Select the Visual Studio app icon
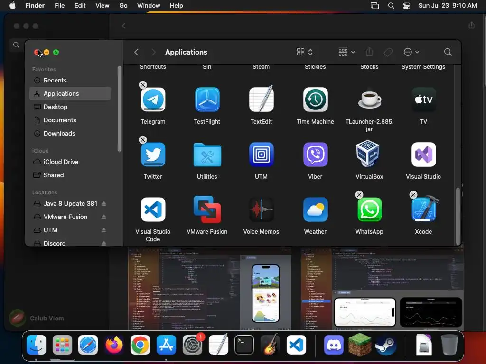 click(423, 155)
